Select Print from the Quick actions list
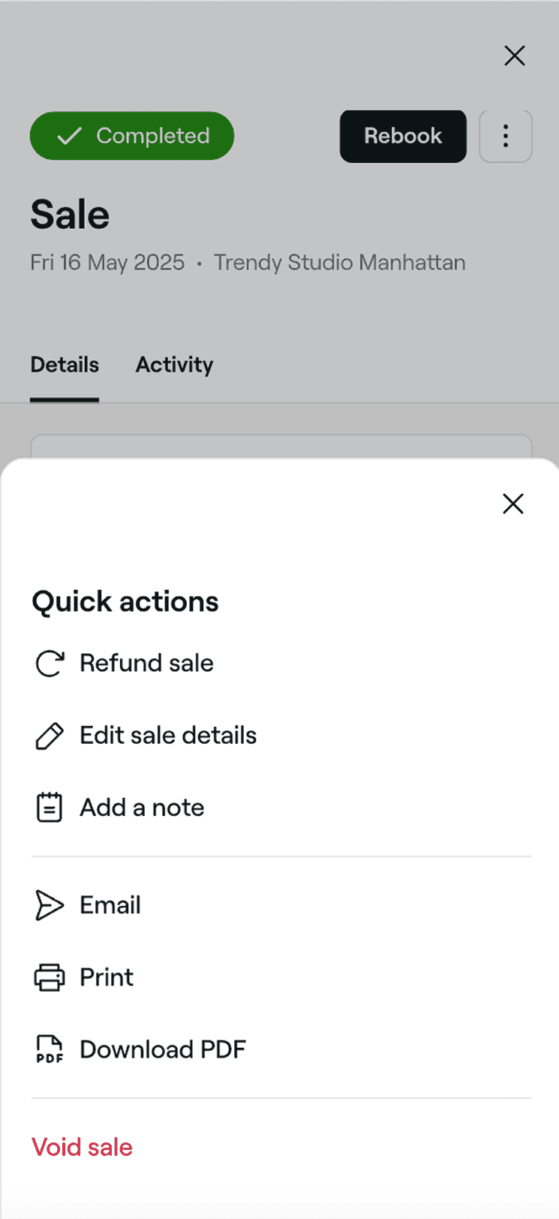 pyautogui.click(x=106, y=977)
